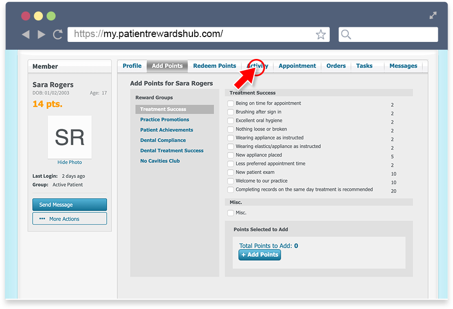Click the 'Add Points for Sara Rogers' heading
The height and width of the screenshot is (309, 453).
[171, 83]
